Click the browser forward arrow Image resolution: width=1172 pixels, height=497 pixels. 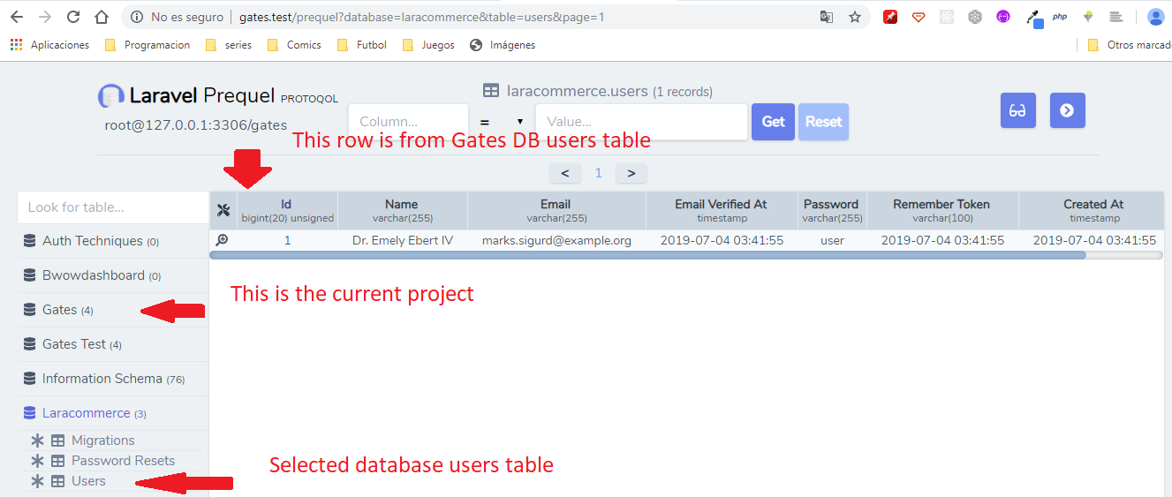pyautogui.click(x=45, y=17)
